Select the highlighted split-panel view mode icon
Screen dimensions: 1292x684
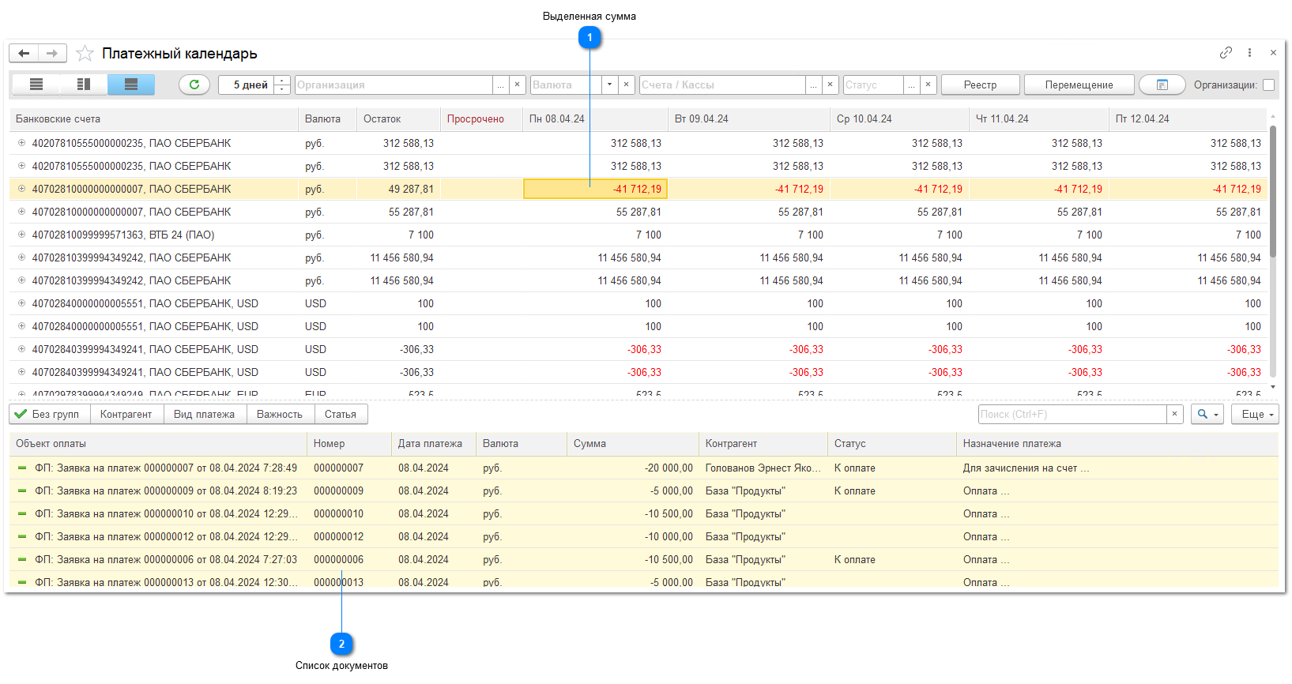click(131, 85)
